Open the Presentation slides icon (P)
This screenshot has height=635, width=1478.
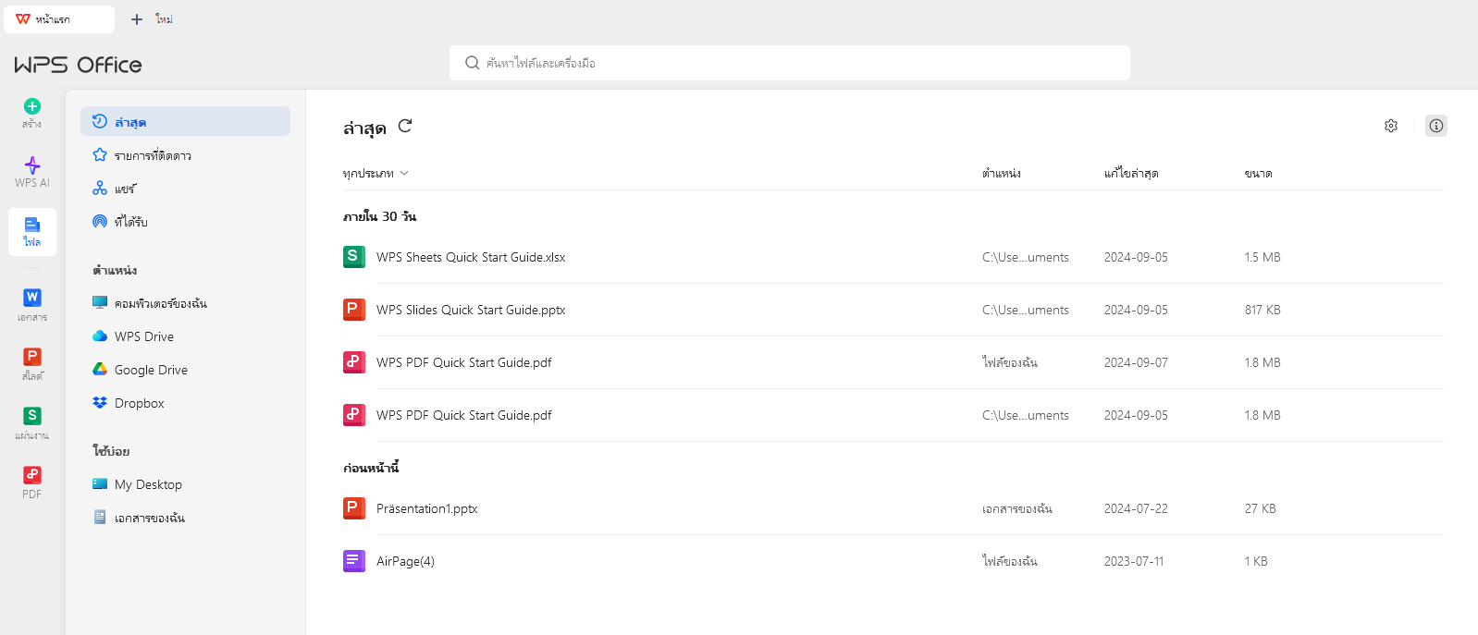(32, 356)
